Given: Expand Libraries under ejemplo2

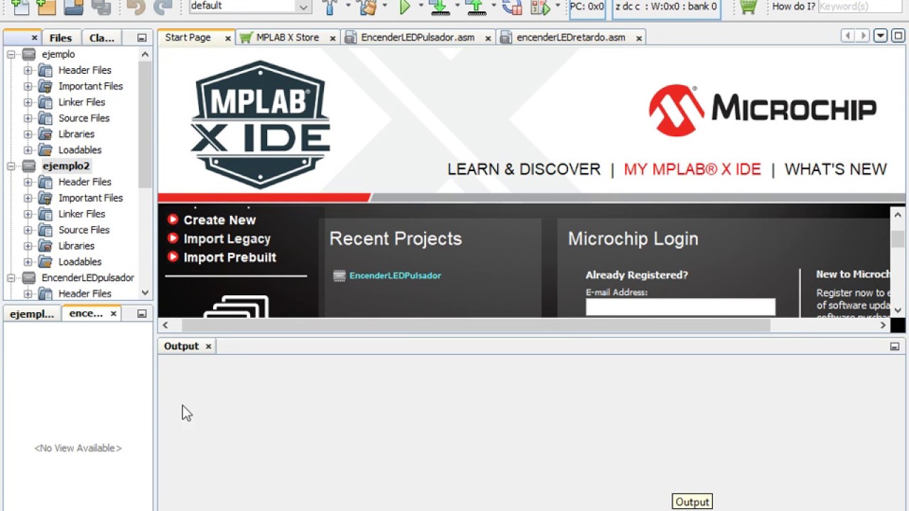Looking at the screenshot, I should coord(28,246).
